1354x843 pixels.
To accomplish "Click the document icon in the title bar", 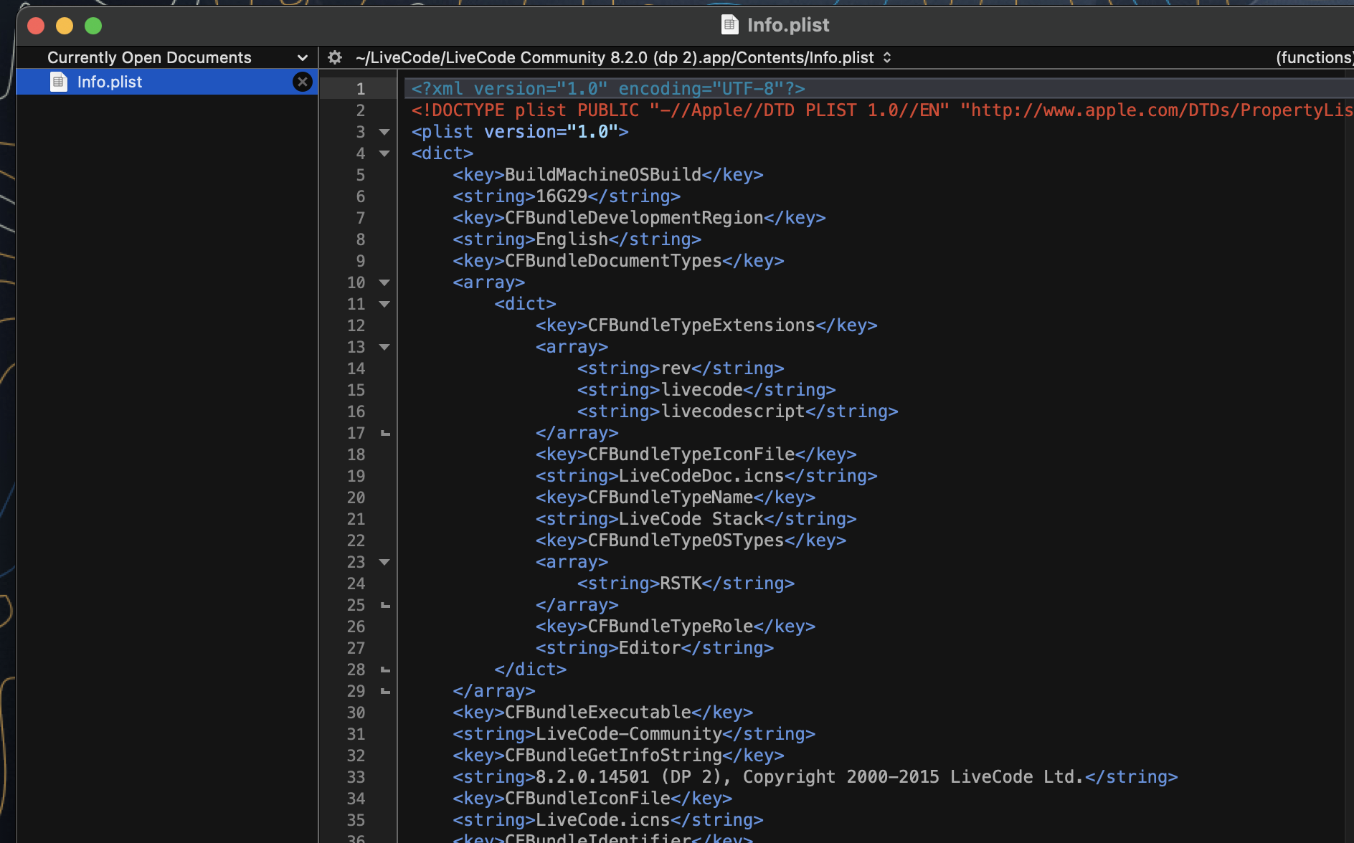I will pyautogui.click(x=729, y=25).
